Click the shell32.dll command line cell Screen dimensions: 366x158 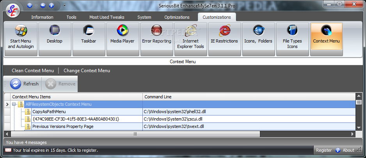249,112
